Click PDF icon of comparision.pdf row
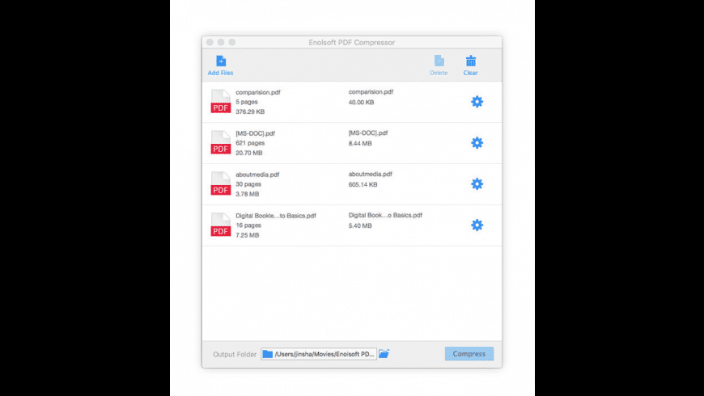This screenshot has height=396, width=704. [x=221, y=101]
